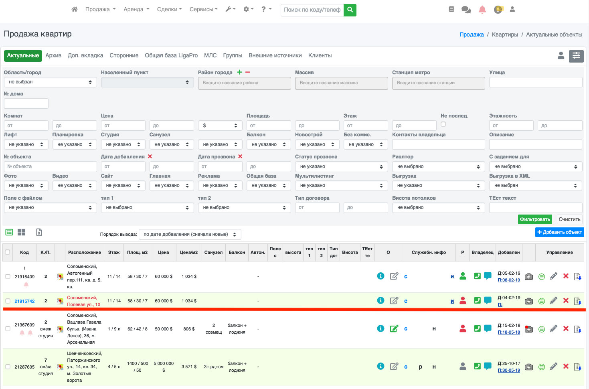Toggle the filter settings sliders button

click(576, 56)
